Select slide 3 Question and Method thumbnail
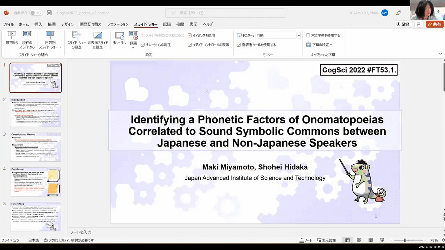This screenshot has width=445, height=250. click(36, 147)
